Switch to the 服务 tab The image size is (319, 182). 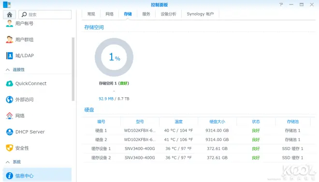(x=146, y=14)
